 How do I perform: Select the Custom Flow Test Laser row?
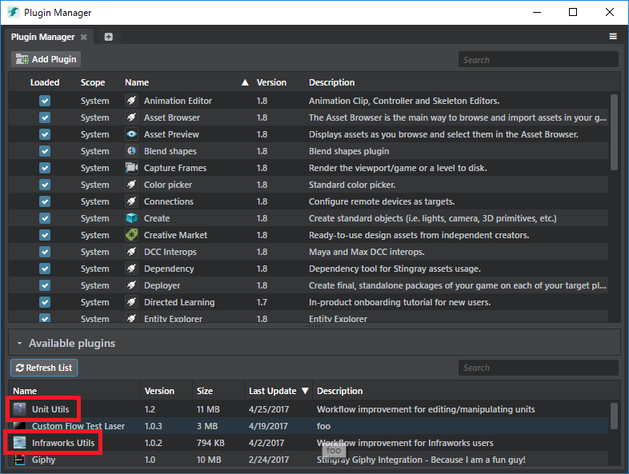pyautogui.click(x=308, y=426)
